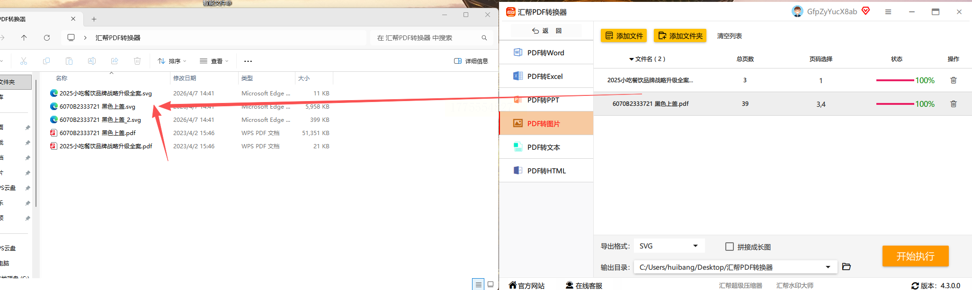Clear the file list in converter
The image size is (972, 290).
729,36
